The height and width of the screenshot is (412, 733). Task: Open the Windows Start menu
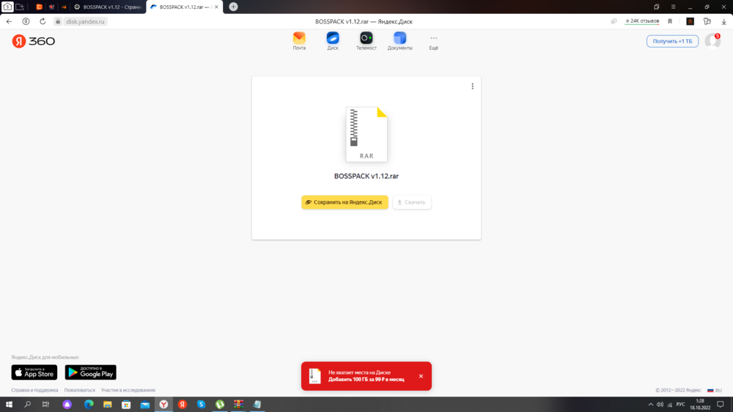point(9,405)
